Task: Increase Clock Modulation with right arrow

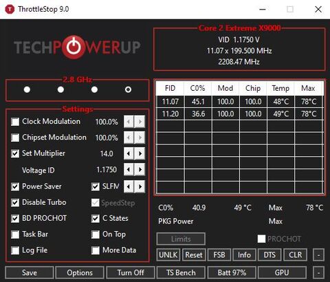Action: (x=140, y=122)
